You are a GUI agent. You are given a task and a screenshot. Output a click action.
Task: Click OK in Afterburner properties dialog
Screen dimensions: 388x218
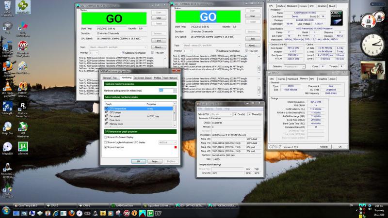(x=139, y=161)
